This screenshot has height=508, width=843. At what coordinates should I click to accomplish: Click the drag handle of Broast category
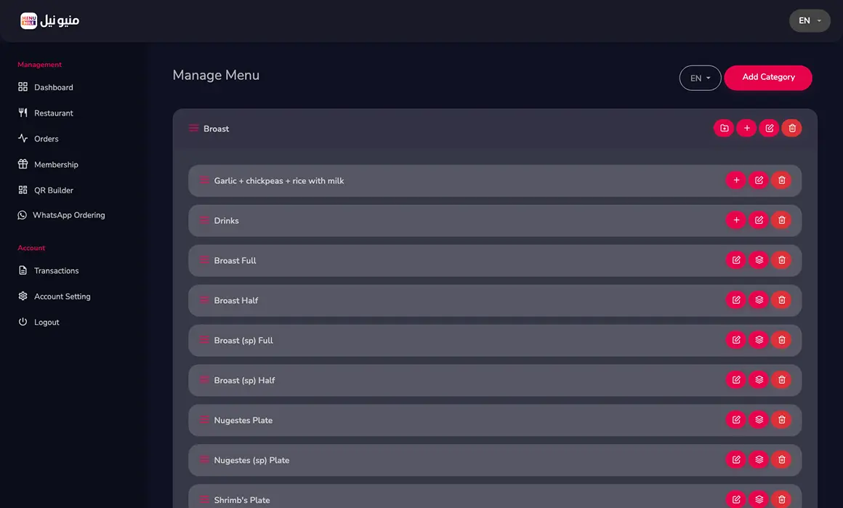[x=193, y=129]
